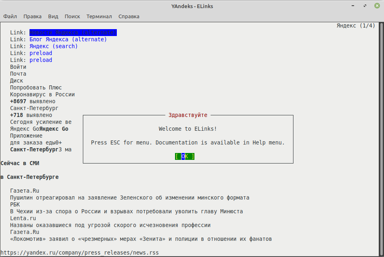Follow the highlighted Новости Яндекса link
Viewport: 384px width, 257px height.
[x=73, y=32]
